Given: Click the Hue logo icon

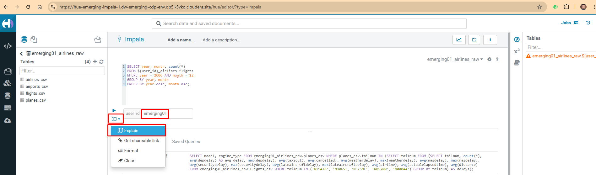Looking at the screenshot, I should [x=8, y=23].
